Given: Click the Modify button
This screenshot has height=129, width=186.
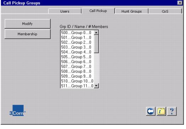Looking at the screenshot, I should click(27, 24).
